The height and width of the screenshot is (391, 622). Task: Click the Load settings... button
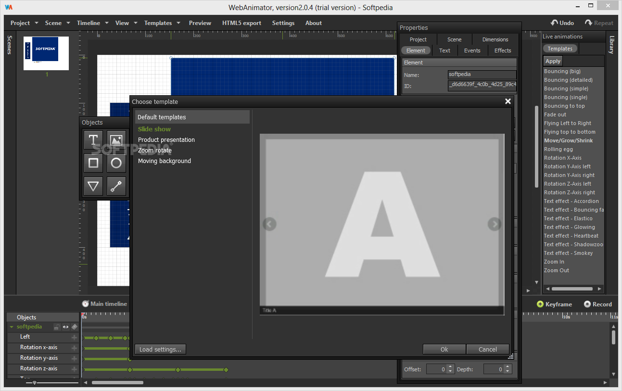(x=160, y=350)
